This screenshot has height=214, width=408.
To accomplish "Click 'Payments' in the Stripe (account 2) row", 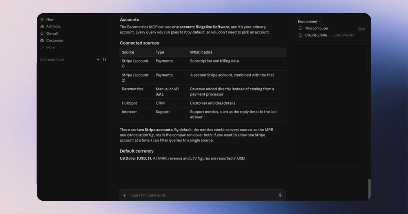I will click(164, 75).
